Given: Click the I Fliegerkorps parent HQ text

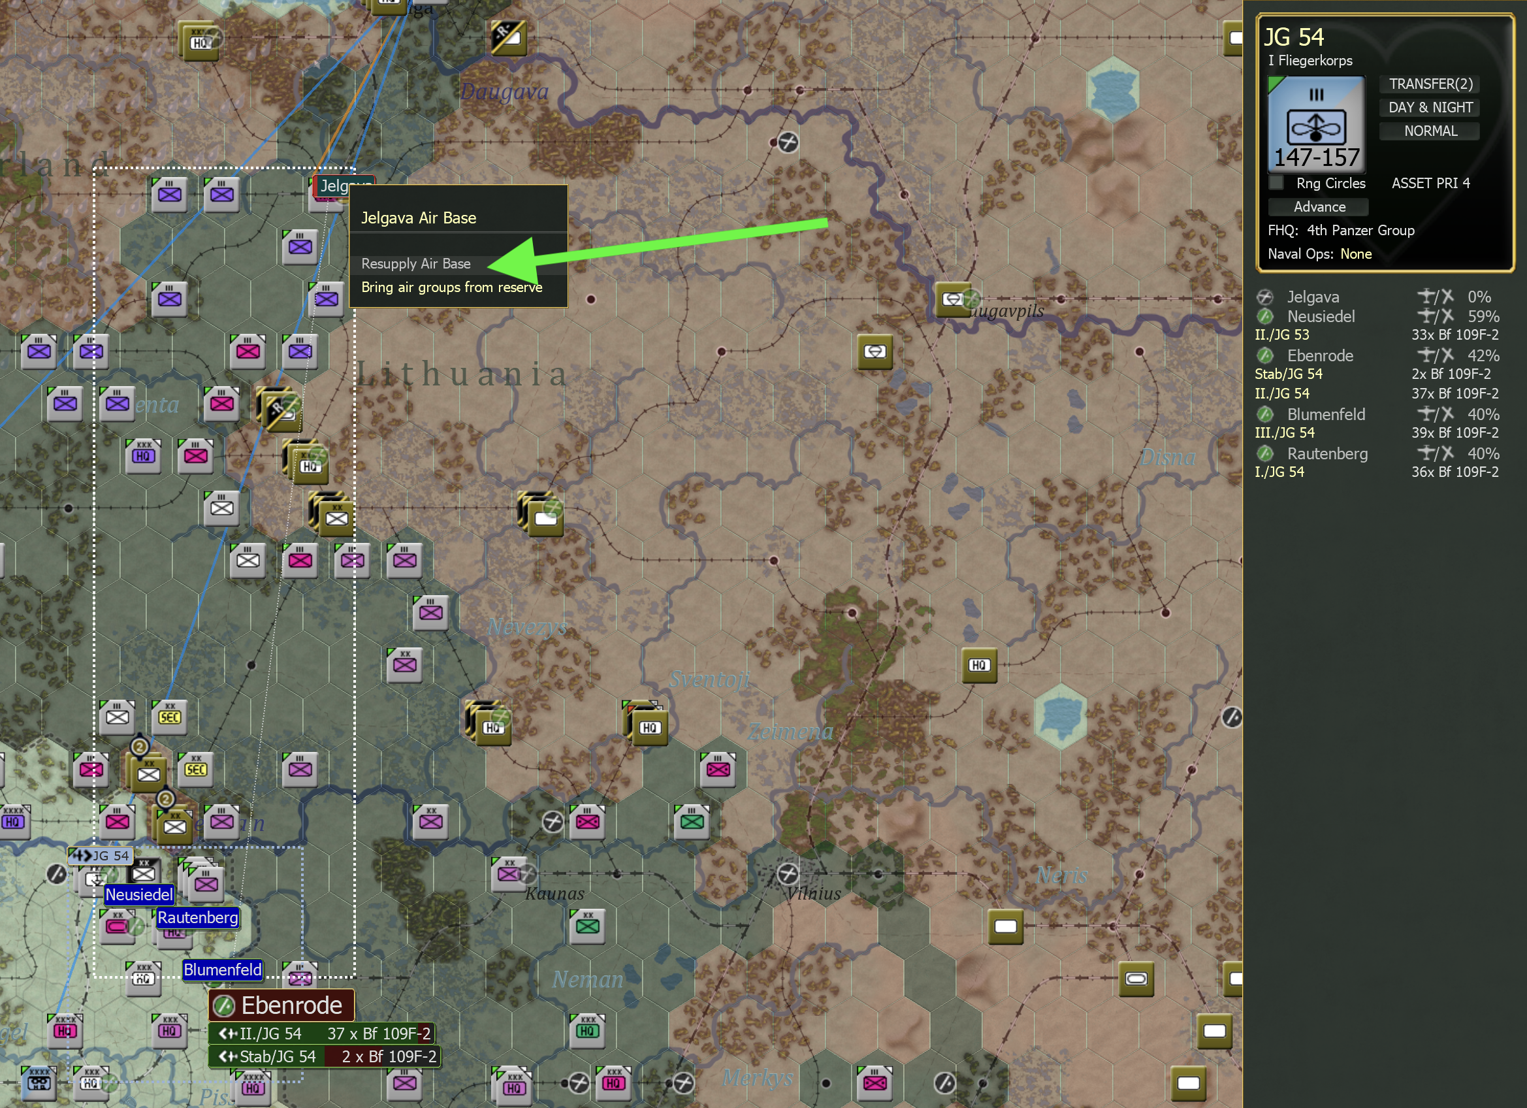Looking at the screenshot, I should click(1310, 61).
